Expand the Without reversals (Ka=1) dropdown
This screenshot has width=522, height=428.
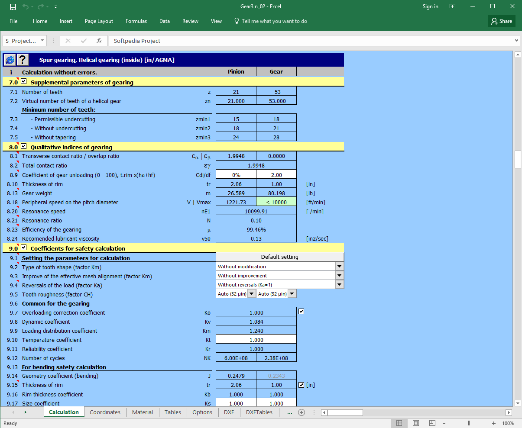(x=340, y=284)
